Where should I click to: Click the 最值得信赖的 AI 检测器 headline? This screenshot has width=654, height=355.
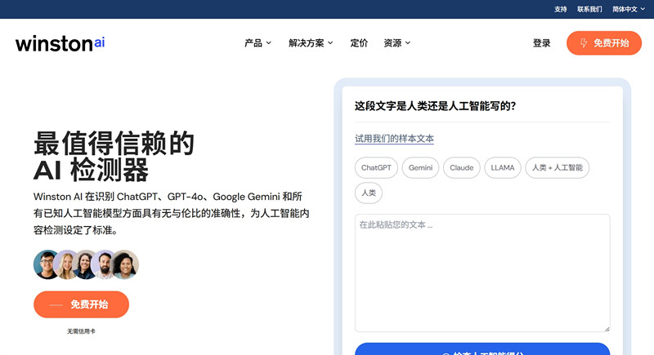(114, 156)
